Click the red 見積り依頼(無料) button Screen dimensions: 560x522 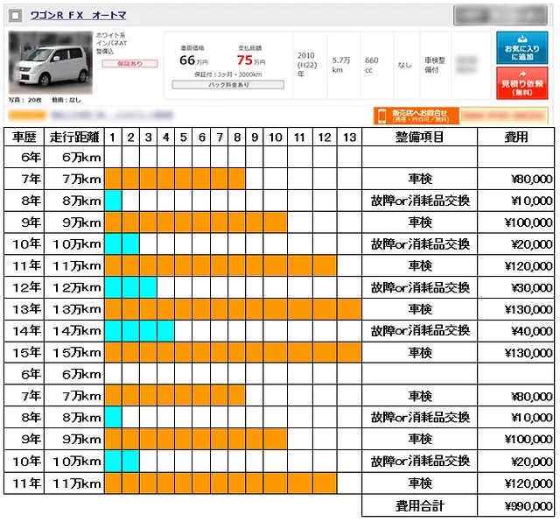(521, 83)
